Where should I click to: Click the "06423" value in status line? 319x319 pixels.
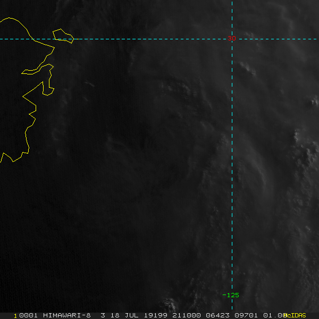pos(217,315)
